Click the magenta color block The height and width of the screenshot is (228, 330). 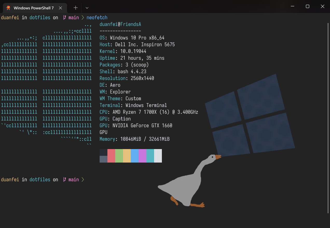coord(142,156)
